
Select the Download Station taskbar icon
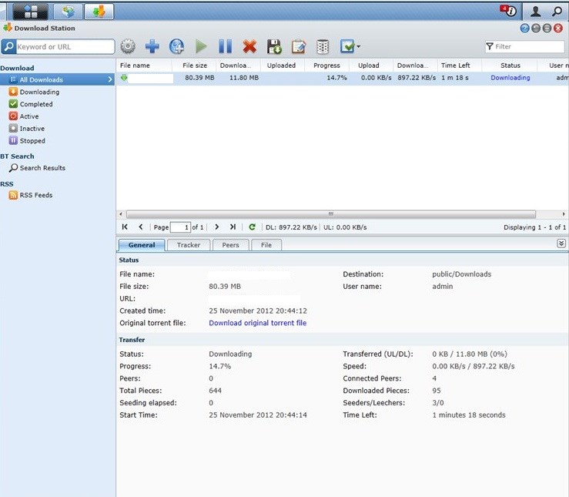99,12
